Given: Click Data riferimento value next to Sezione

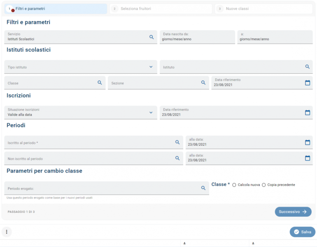Looking at the screenshot, I should coord(223,85).
